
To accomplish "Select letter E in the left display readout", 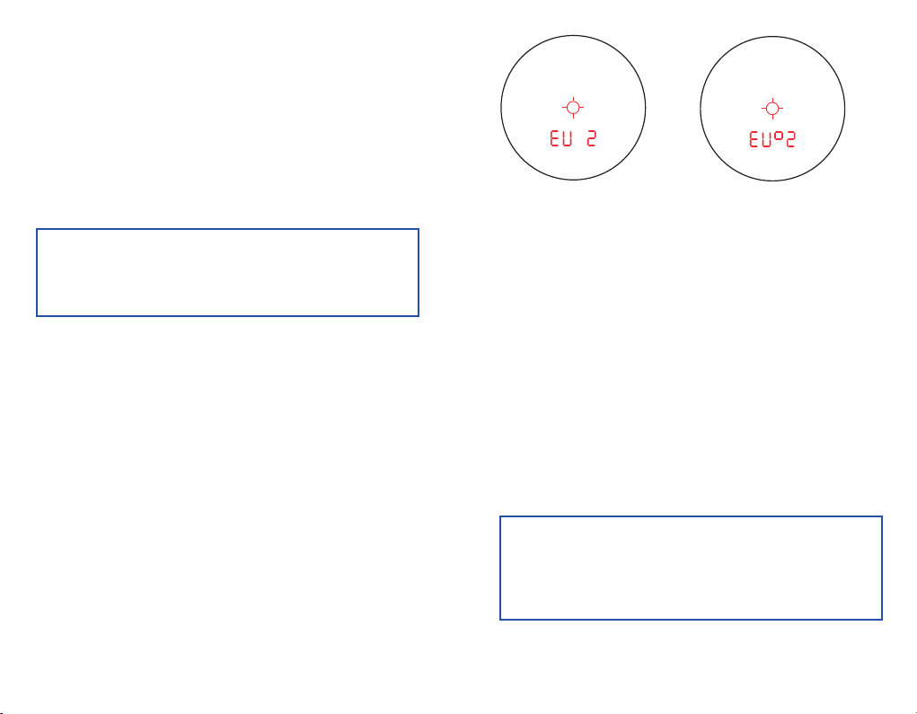I will coord(554,138).
